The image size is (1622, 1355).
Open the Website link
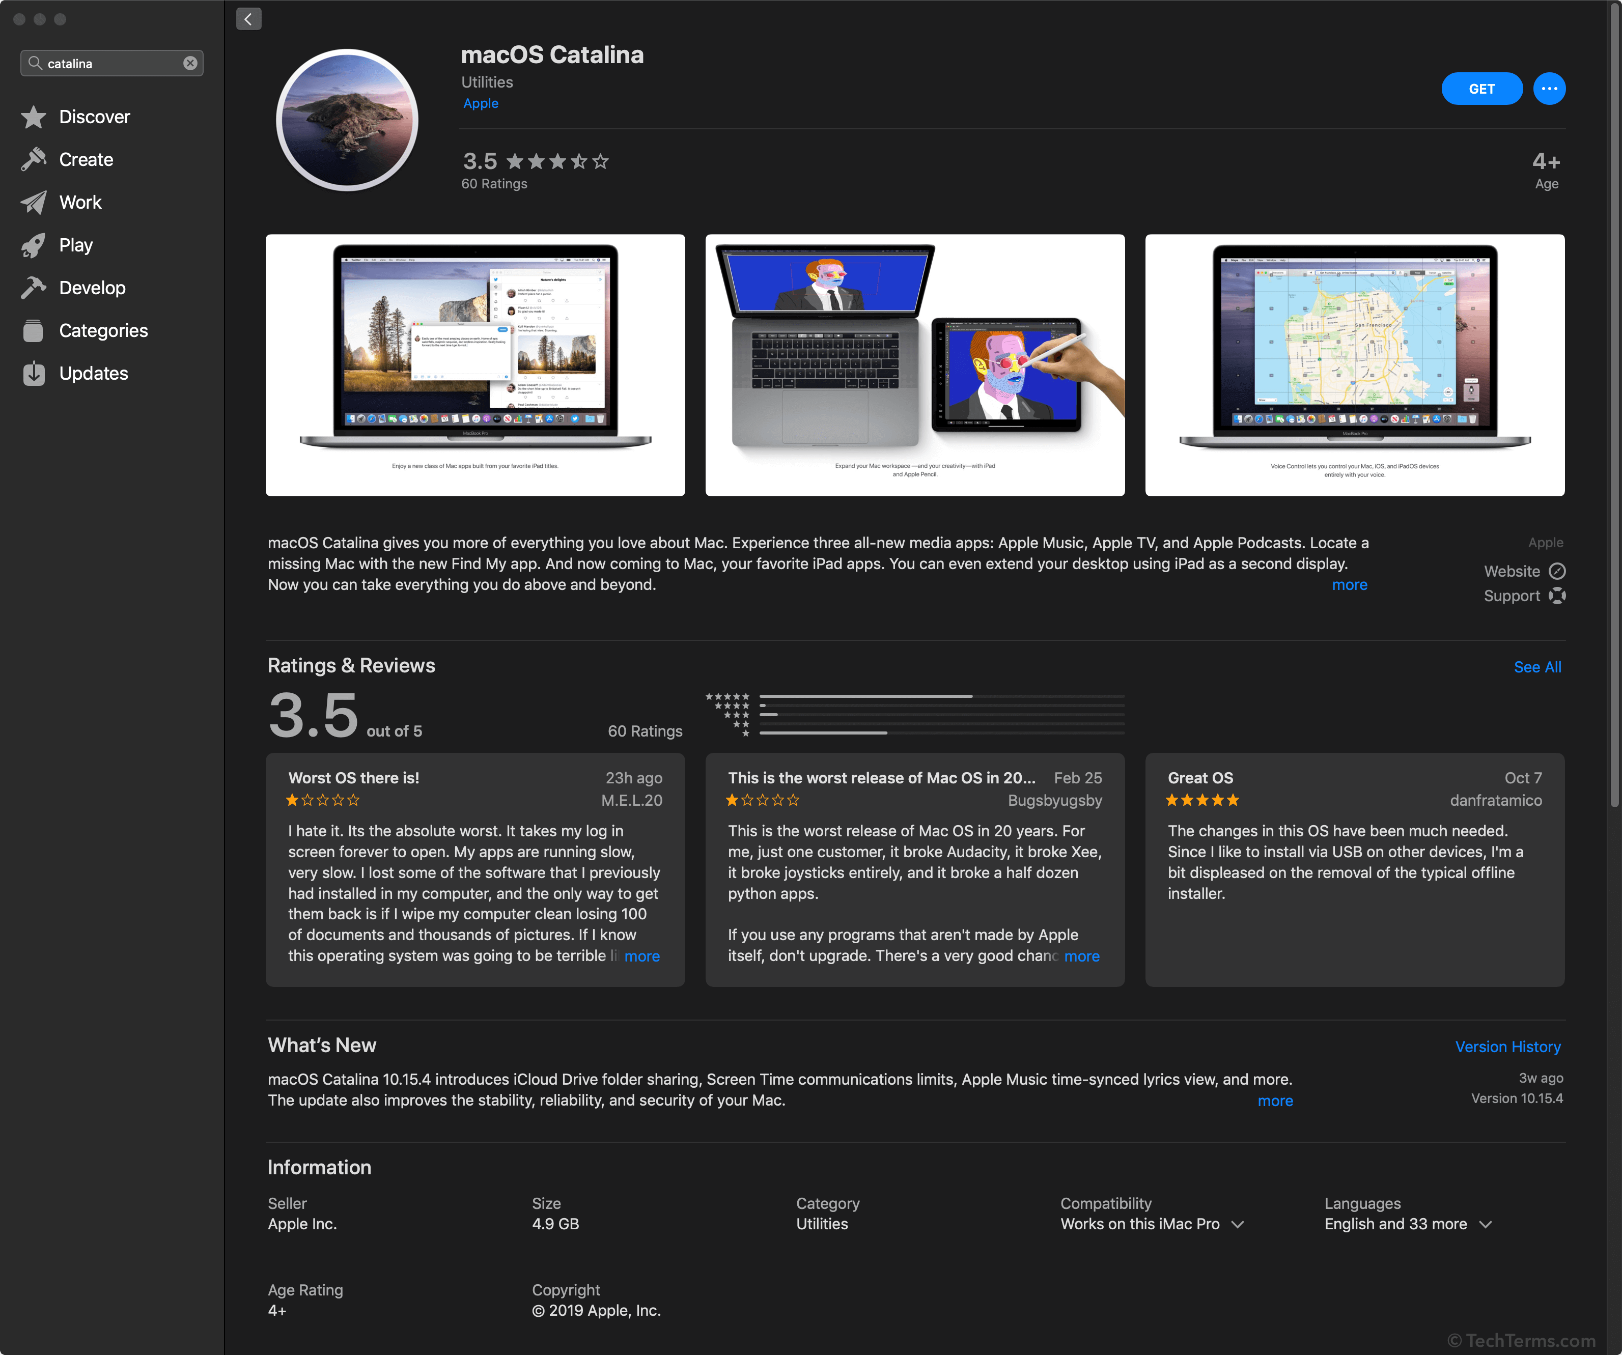(1512, 571)
